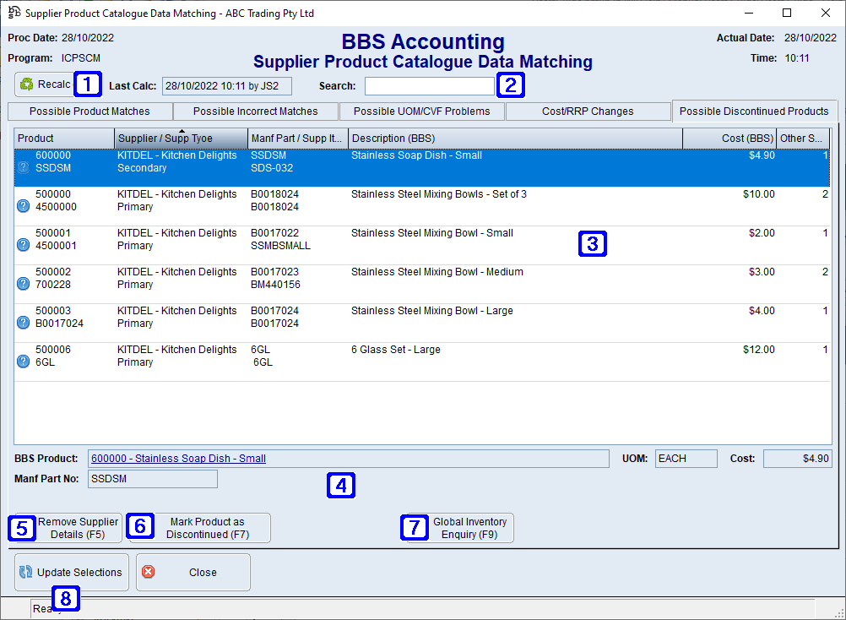View the Cost/RRP Changes tab
This screenshot has width=846, height=620.
coord(588,111)
